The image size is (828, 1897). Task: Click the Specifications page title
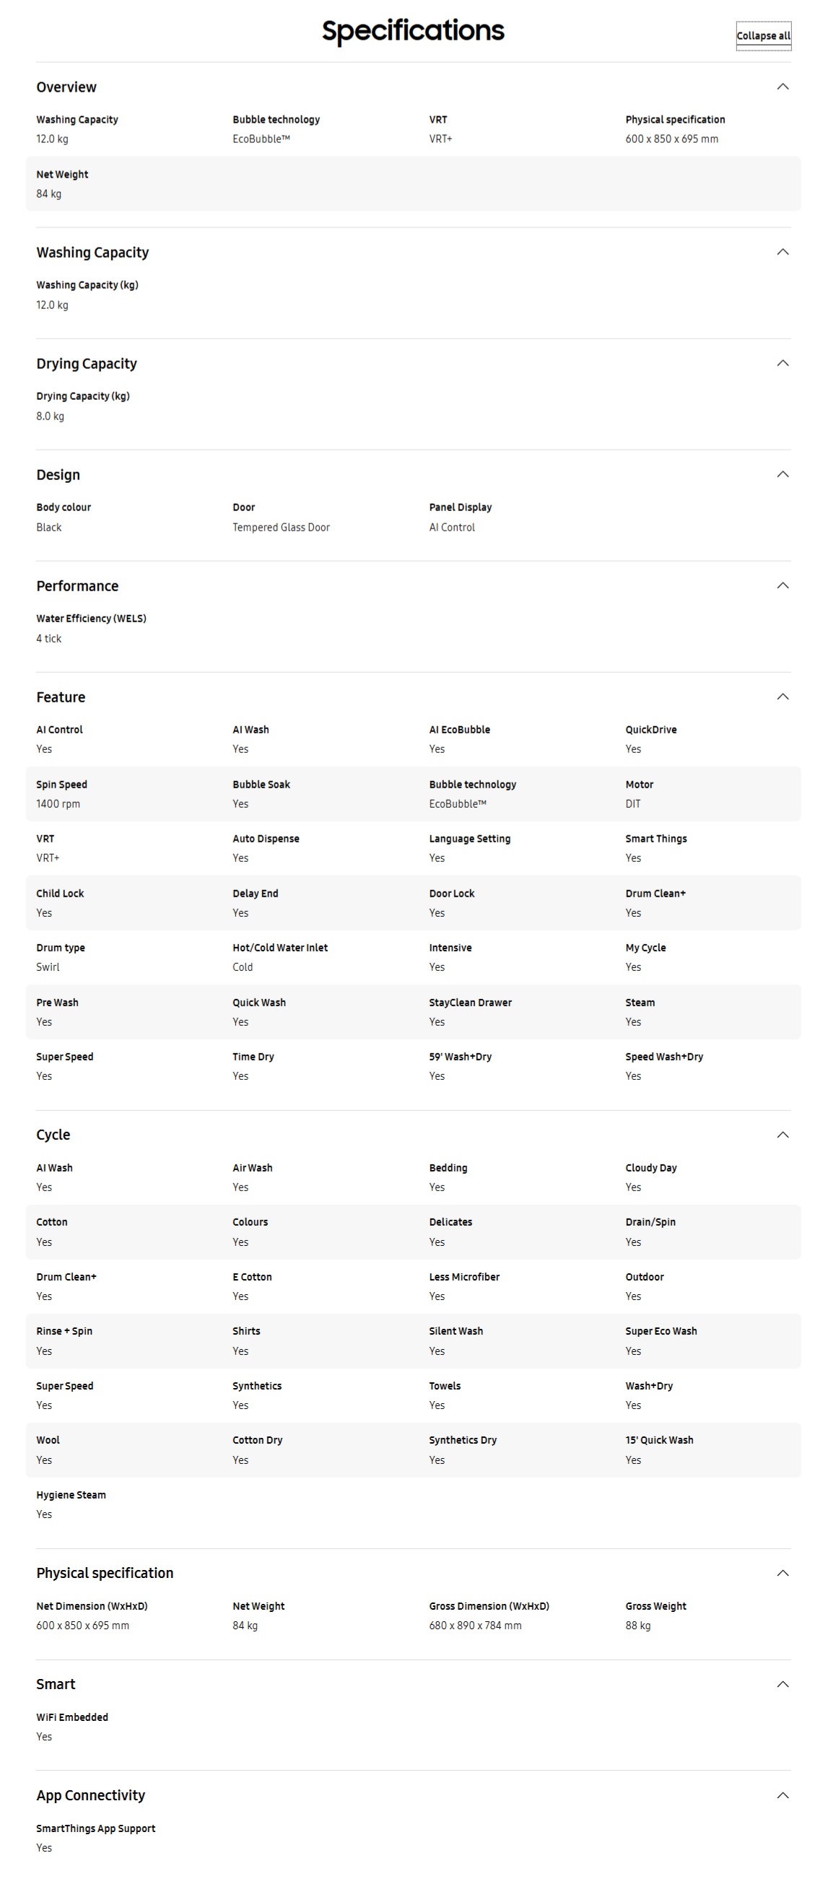[412, 31]
